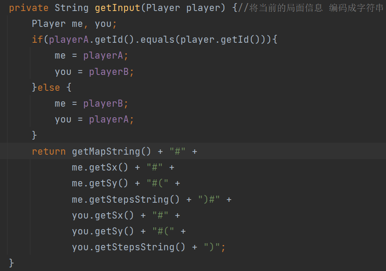Click you.getStepsString() call
The height and width of the screenshot is (271, 386).
point(129,247)
